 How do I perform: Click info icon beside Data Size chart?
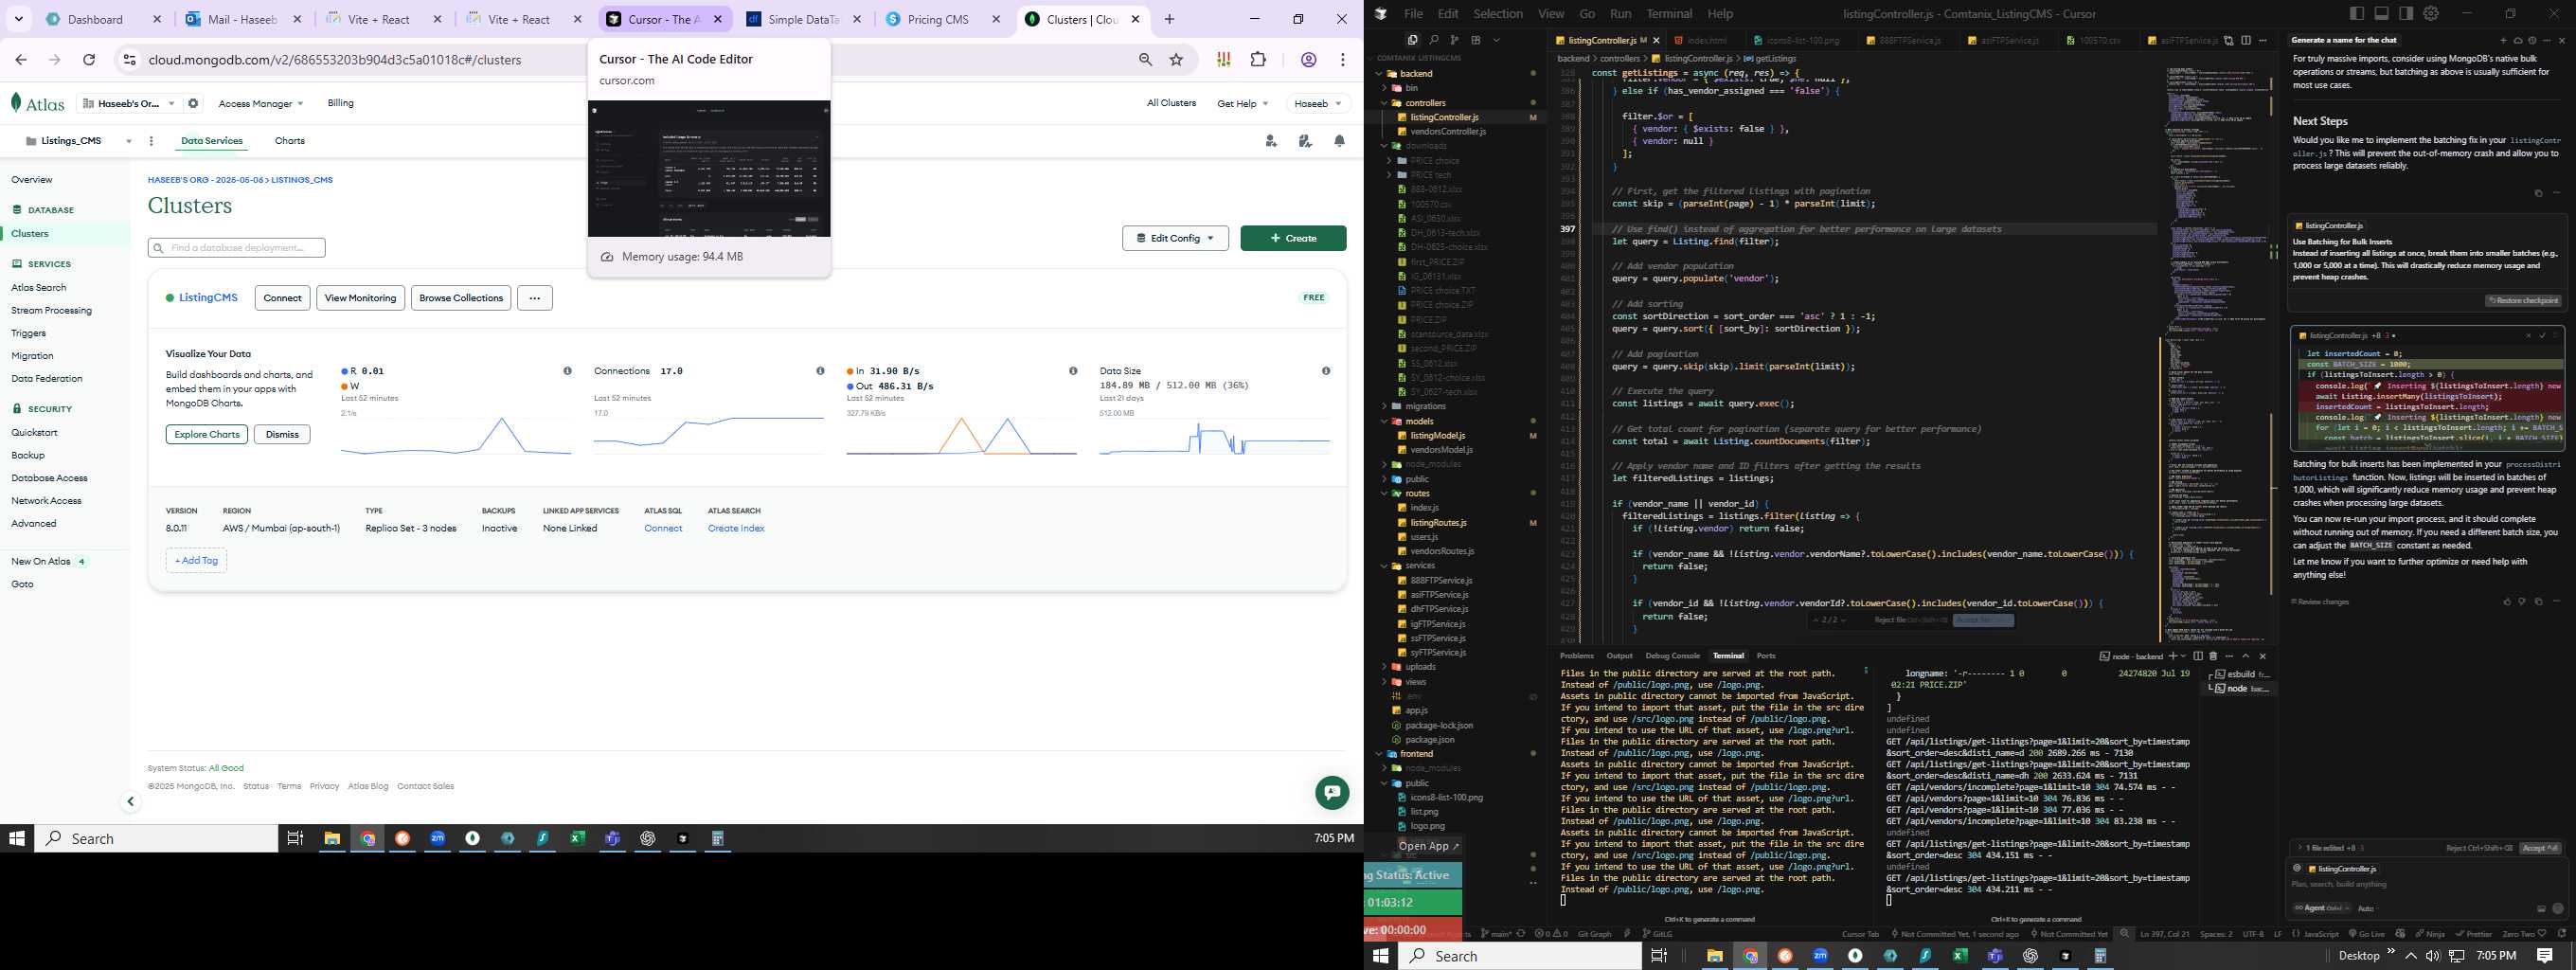[1326, 371]
